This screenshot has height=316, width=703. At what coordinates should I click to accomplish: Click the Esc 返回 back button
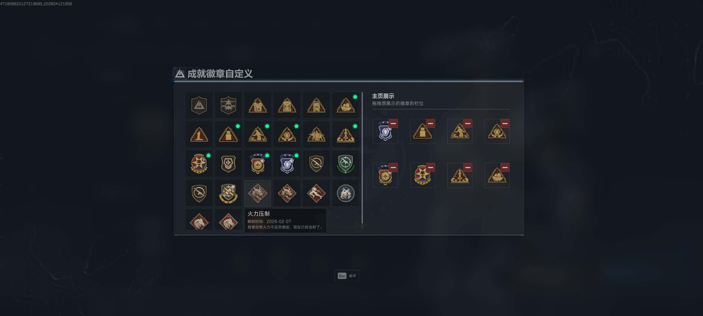point(347,276)
